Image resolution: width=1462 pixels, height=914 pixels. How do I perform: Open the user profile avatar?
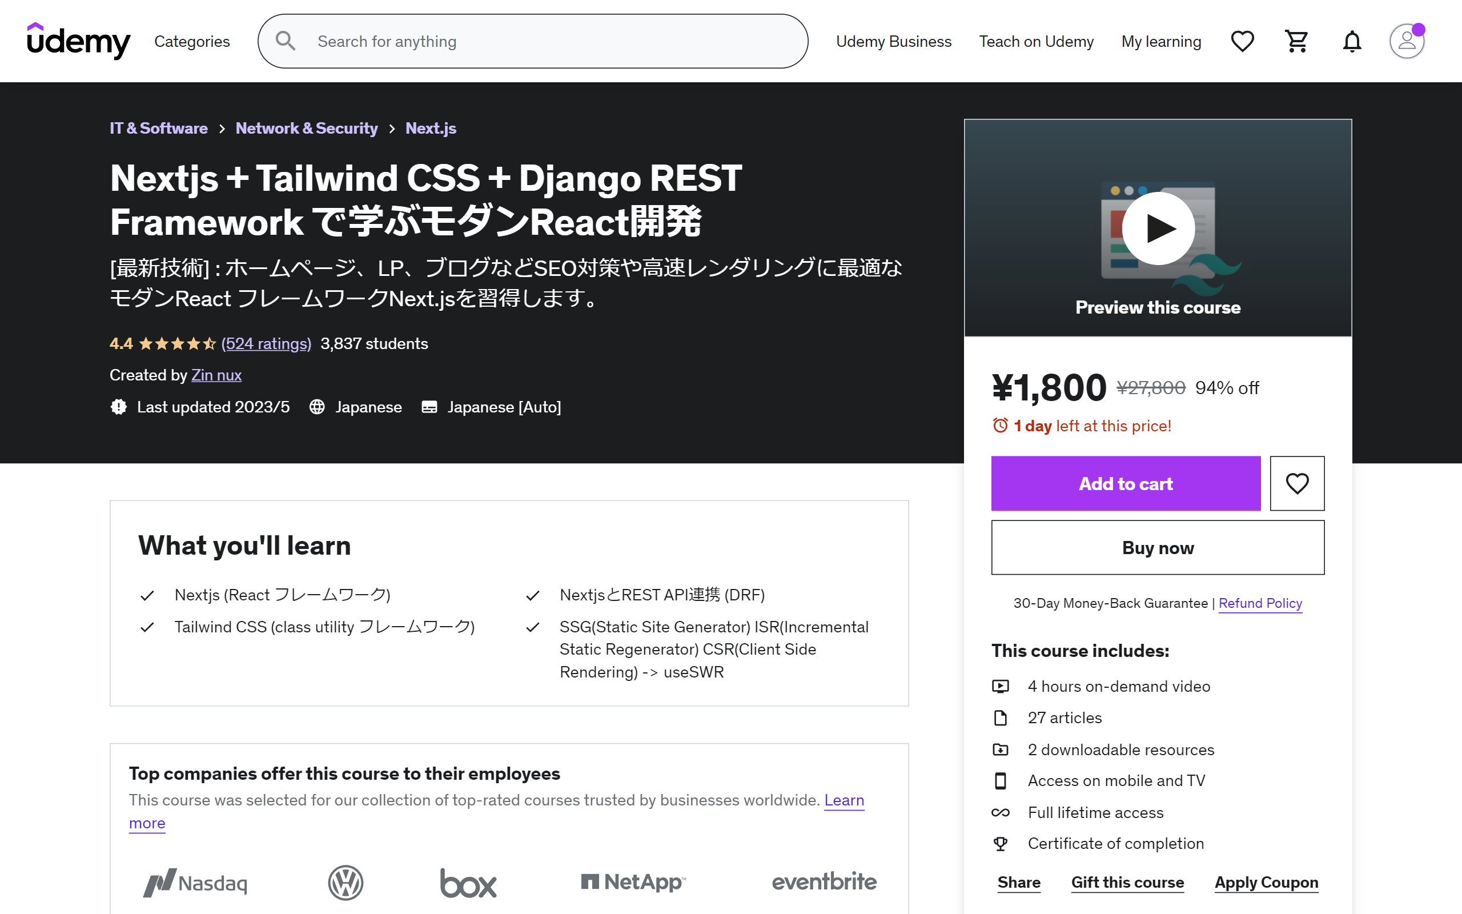coord(1407,41)
